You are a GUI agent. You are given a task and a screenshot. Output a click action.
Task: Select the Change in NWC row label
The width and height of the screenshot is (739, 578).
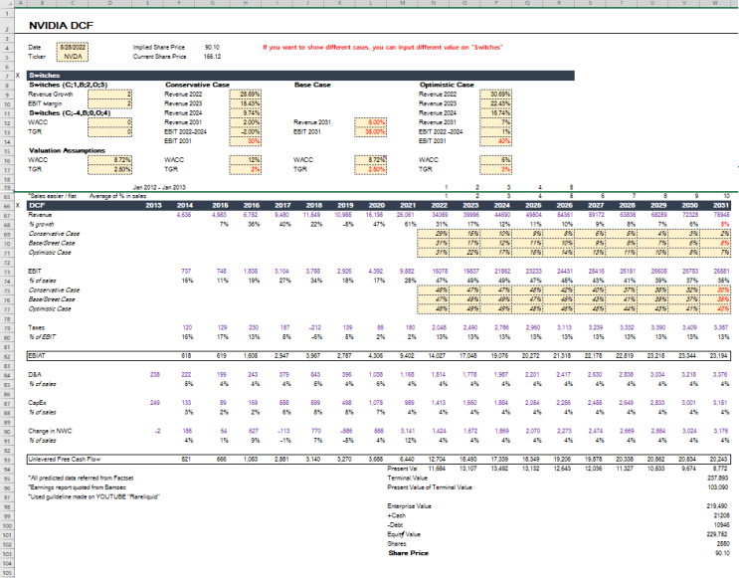(50, 431)
